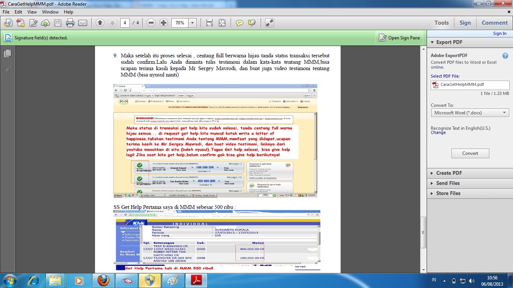The width and height of the screenshot is (513, 288).
Task: Open the File menu
Action: pyautogui.click(x=6, y=12)
